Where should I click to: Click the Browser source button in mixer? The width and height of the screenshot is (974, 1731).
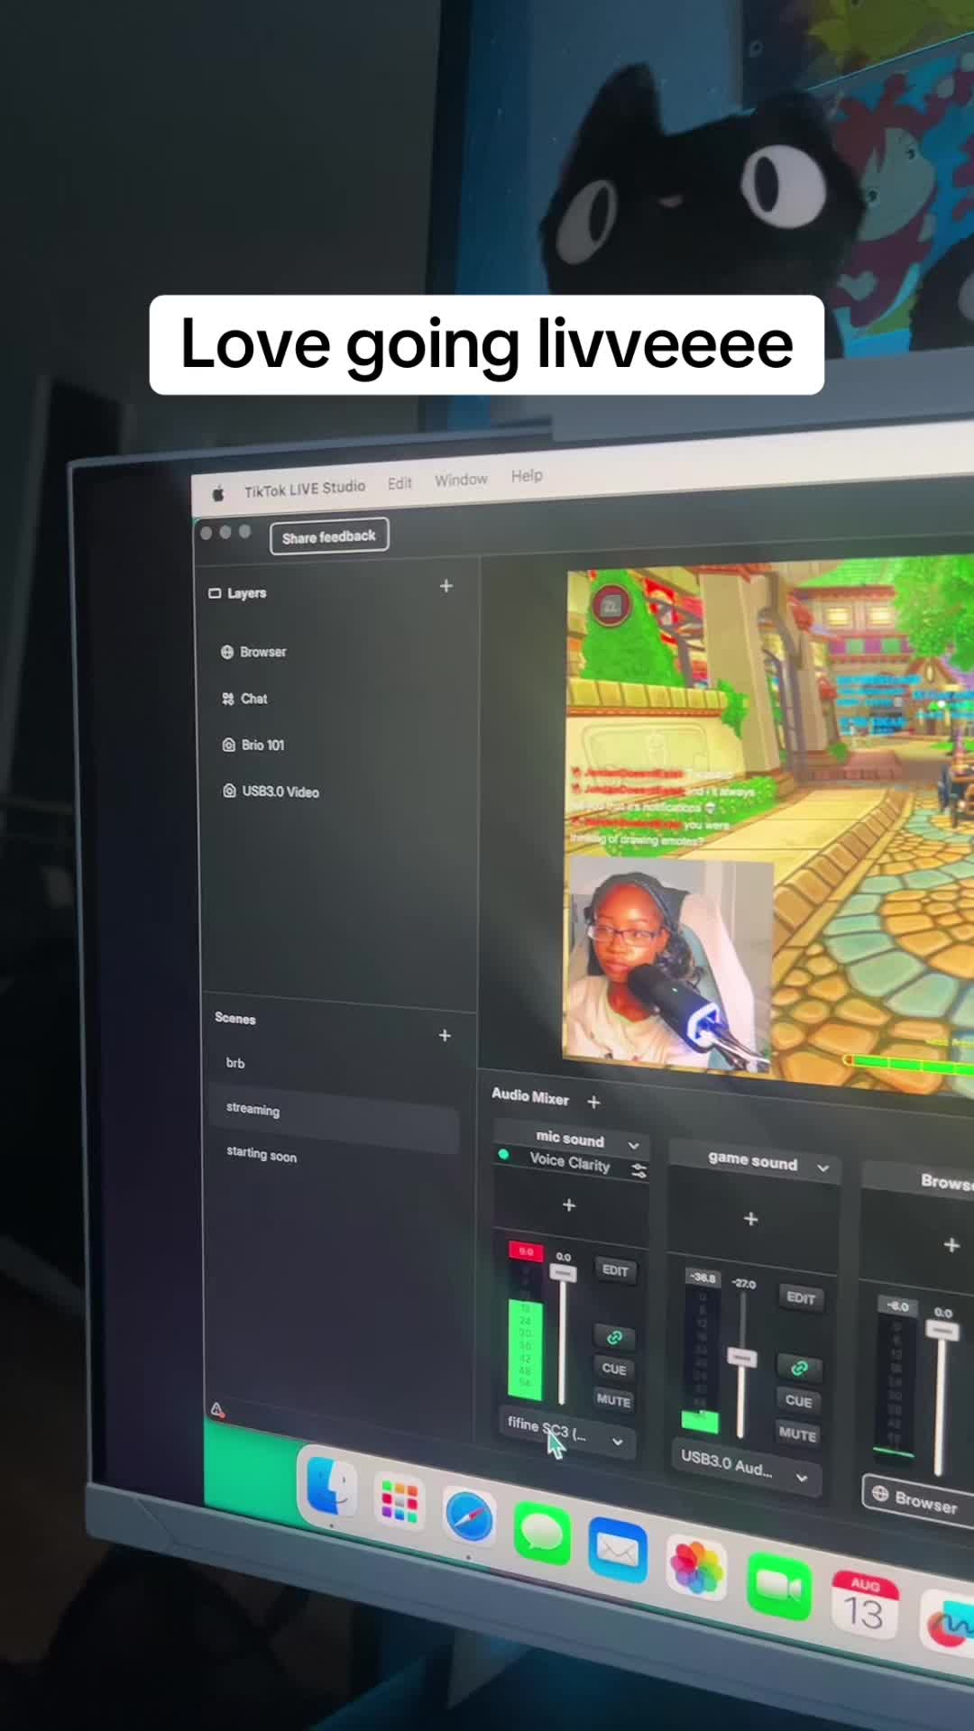pyautogui.click(x=917, y=1500)
